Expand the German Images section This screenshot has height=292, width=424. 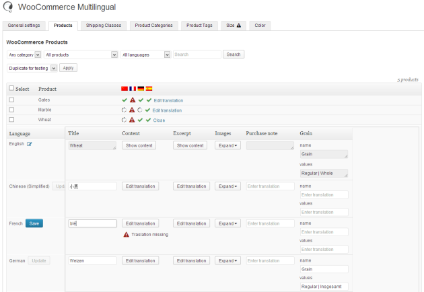[x=227, y=260]
